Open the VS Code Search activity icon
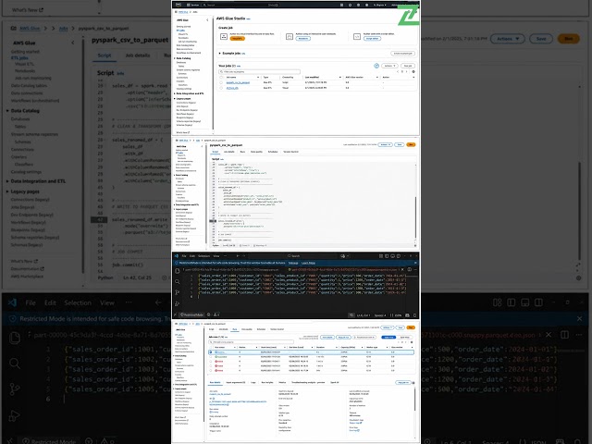Screen dimensions: 592x444 (x=177, y=281)
